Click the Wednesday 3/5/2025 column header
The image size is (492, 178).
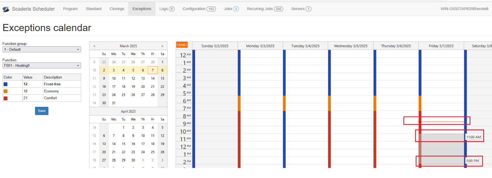(x=351, y=46)
